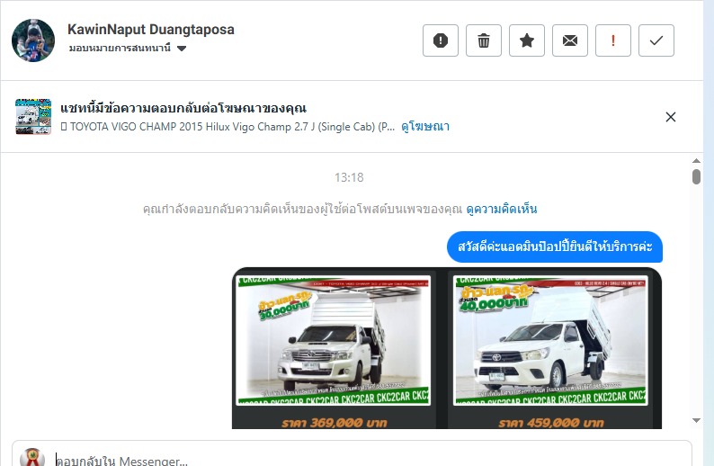Click the 13:18 timestamp
Viewport: 714px width, 466px height.
point(349,177)
